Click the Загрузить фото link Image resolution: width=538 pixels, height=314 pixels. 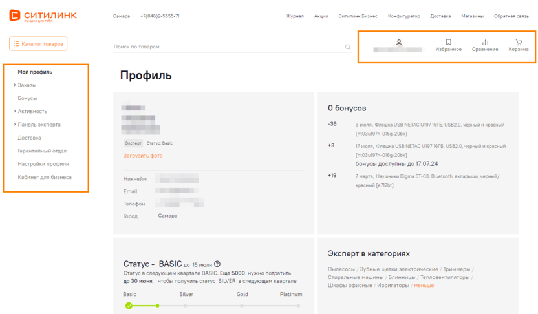tap(143, 156)
